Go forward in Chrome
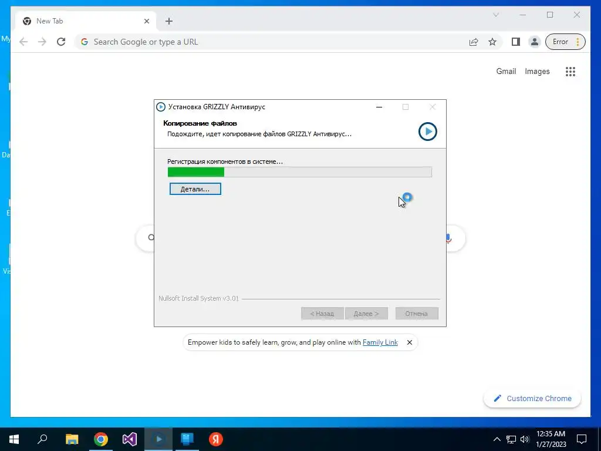This screenshot has height=451, width=601. coord(42,42)
